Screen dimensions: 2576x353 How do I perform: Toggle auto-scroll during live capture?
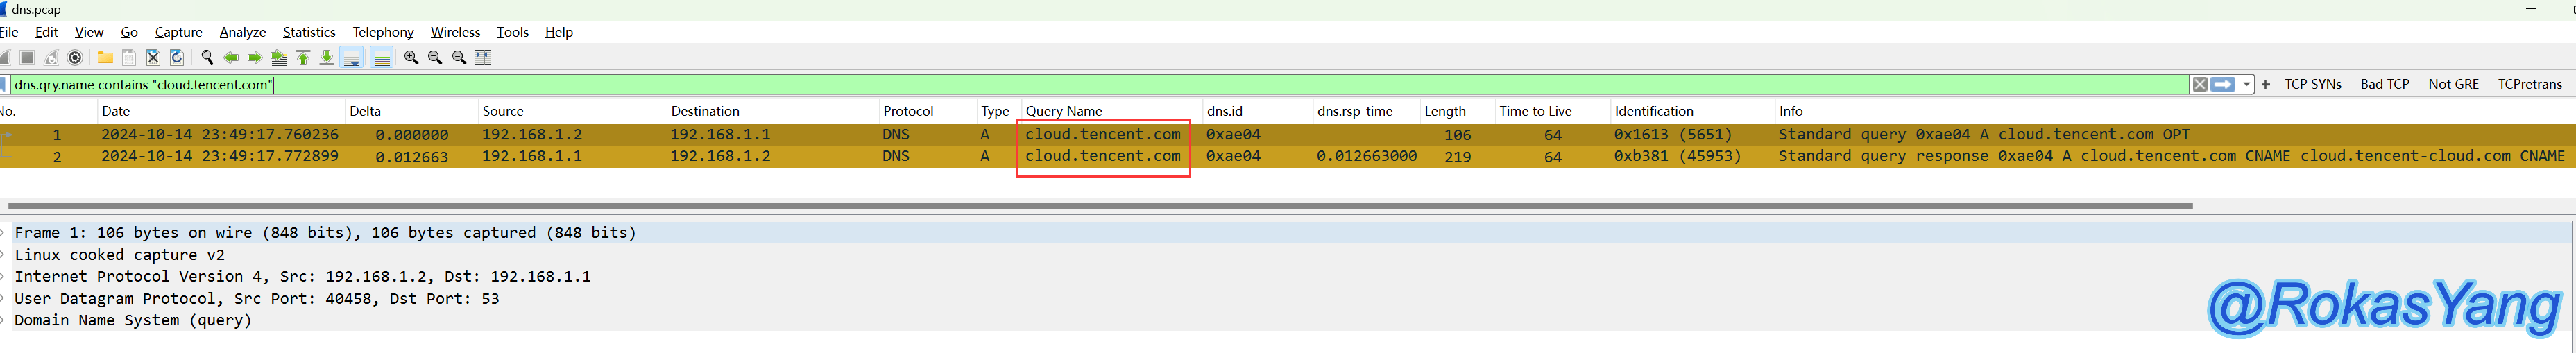point(352,58)
